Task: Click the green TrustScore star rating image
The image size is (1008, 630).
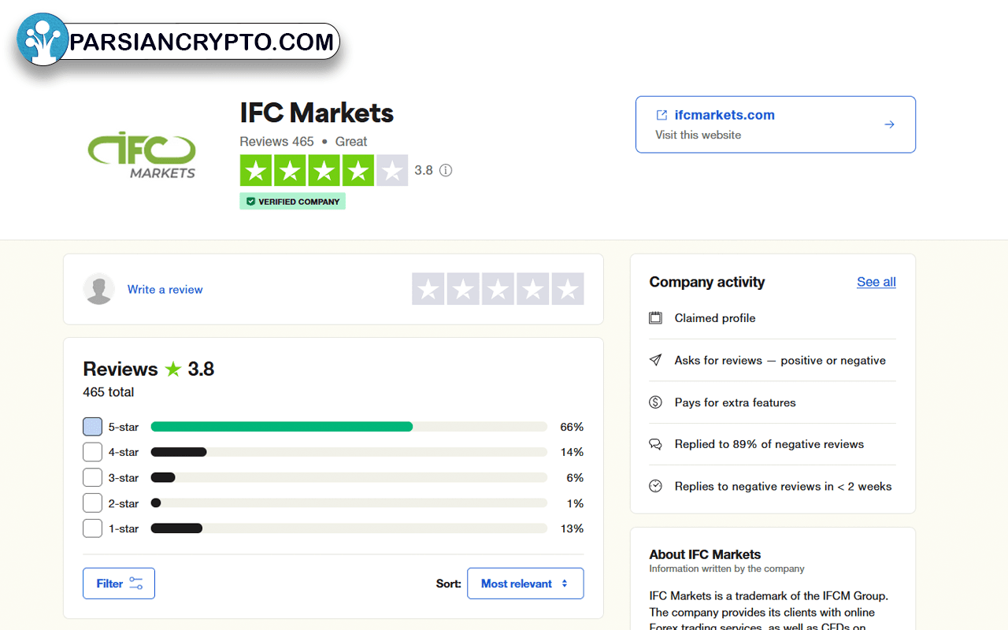Action: [x=324, y=170]
